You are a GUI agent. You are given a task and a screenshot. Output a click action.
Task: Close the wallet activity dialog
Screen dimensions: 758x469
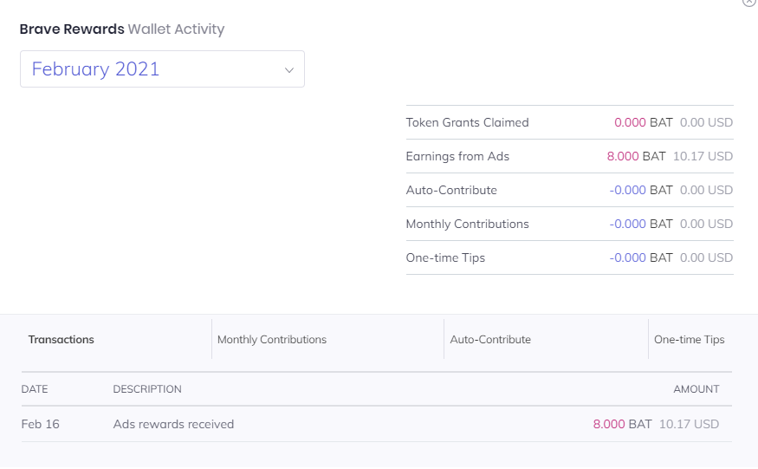tap(749, 3)
